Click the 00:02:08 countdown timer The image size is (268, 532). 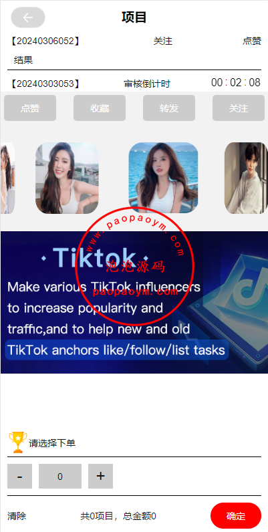coord(236,82)
